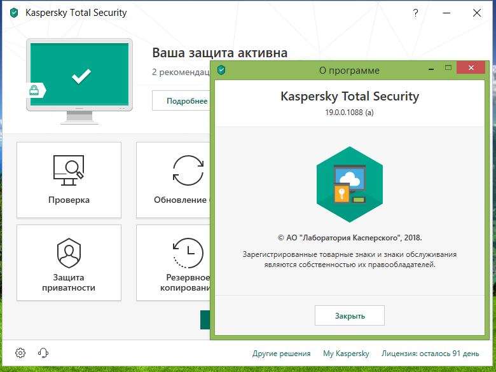Click the '2 рекомендац' recommendations text
The height and width of the screenshot is (372, 496).
181,72
